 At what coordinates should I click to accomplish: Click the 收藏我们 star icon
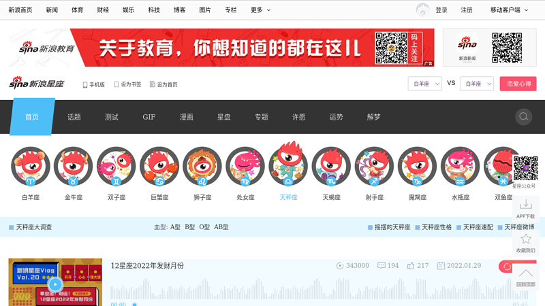(x=525, y=239)
